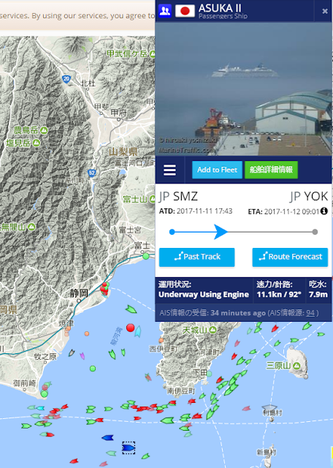This screenshot has height=468, width=333.
Task: Open the ASUKA II ship photo
Action: 243,88
